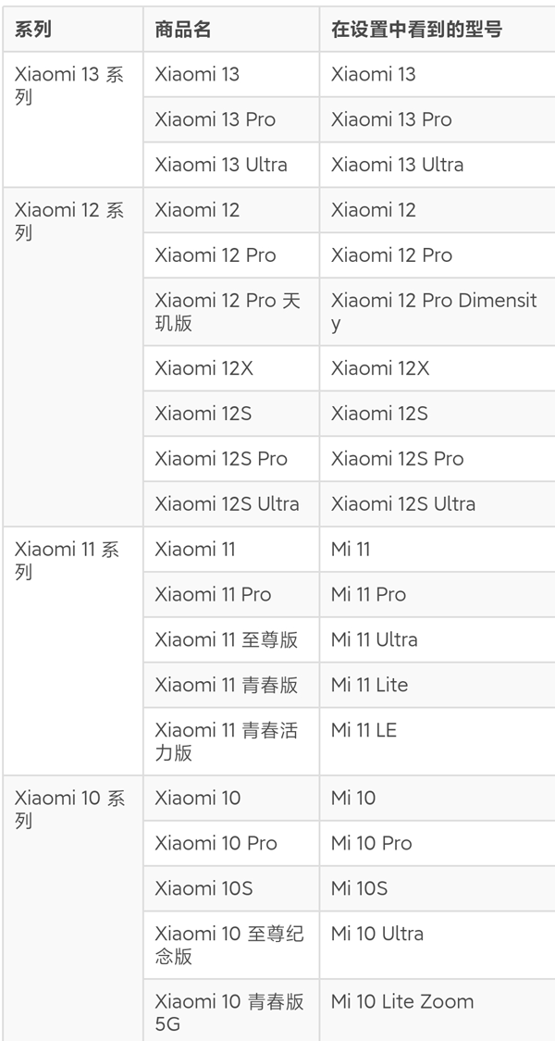
Task: Select the Xiaomi 10 青春版 5G product cell
Action: tap(229, 1012)
